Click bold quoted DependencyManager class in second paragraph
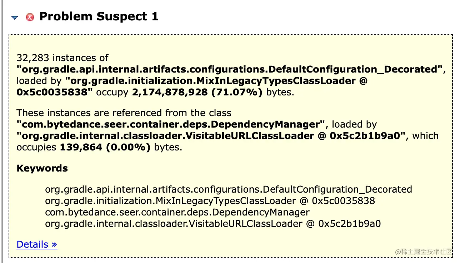 [171, 124]
